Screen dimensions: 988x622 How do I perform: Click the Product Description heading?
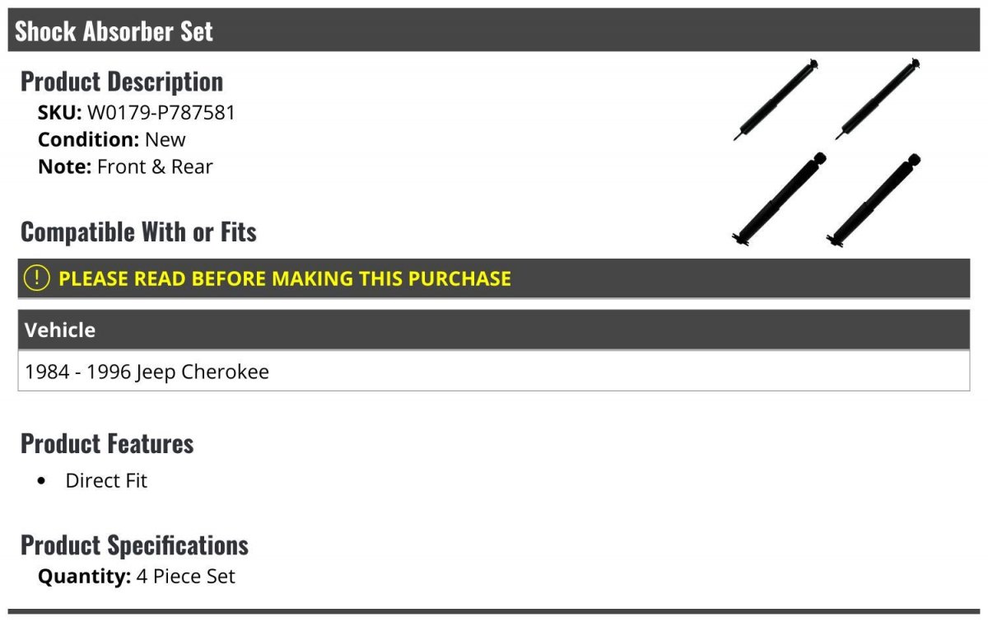click(x=122, y=82)
